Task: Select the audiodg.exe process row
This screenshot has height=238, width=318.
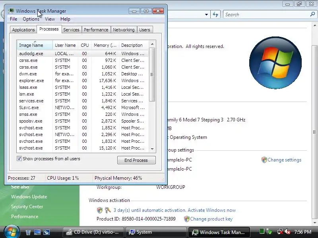Action: (83, 54)
